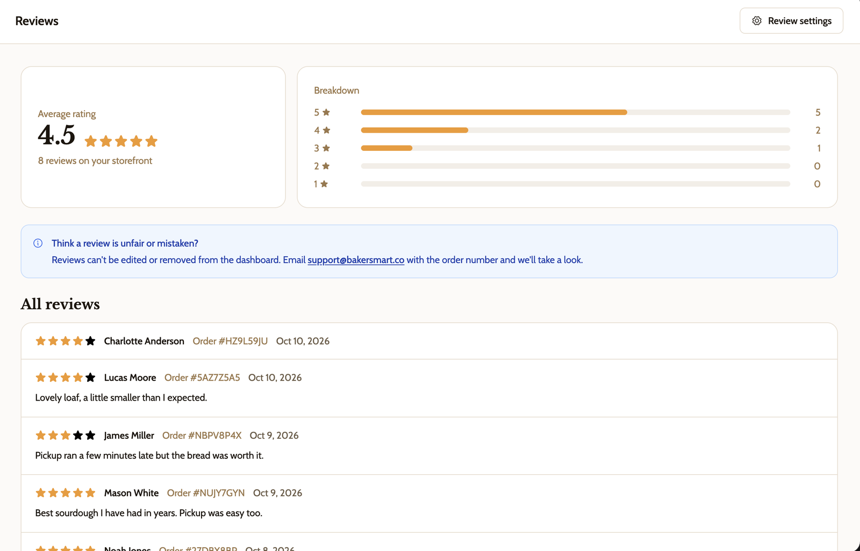Image resolution: width=860 pixels, height=551 pixels.
Task: Click the star icon beside 1 in Breakdown
Action: tap(324, 184)
